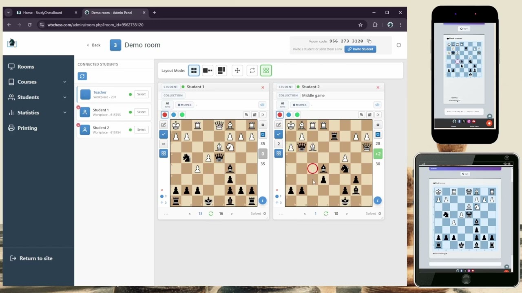Click Select for Student 1 in the list

(x=142, y=112)
